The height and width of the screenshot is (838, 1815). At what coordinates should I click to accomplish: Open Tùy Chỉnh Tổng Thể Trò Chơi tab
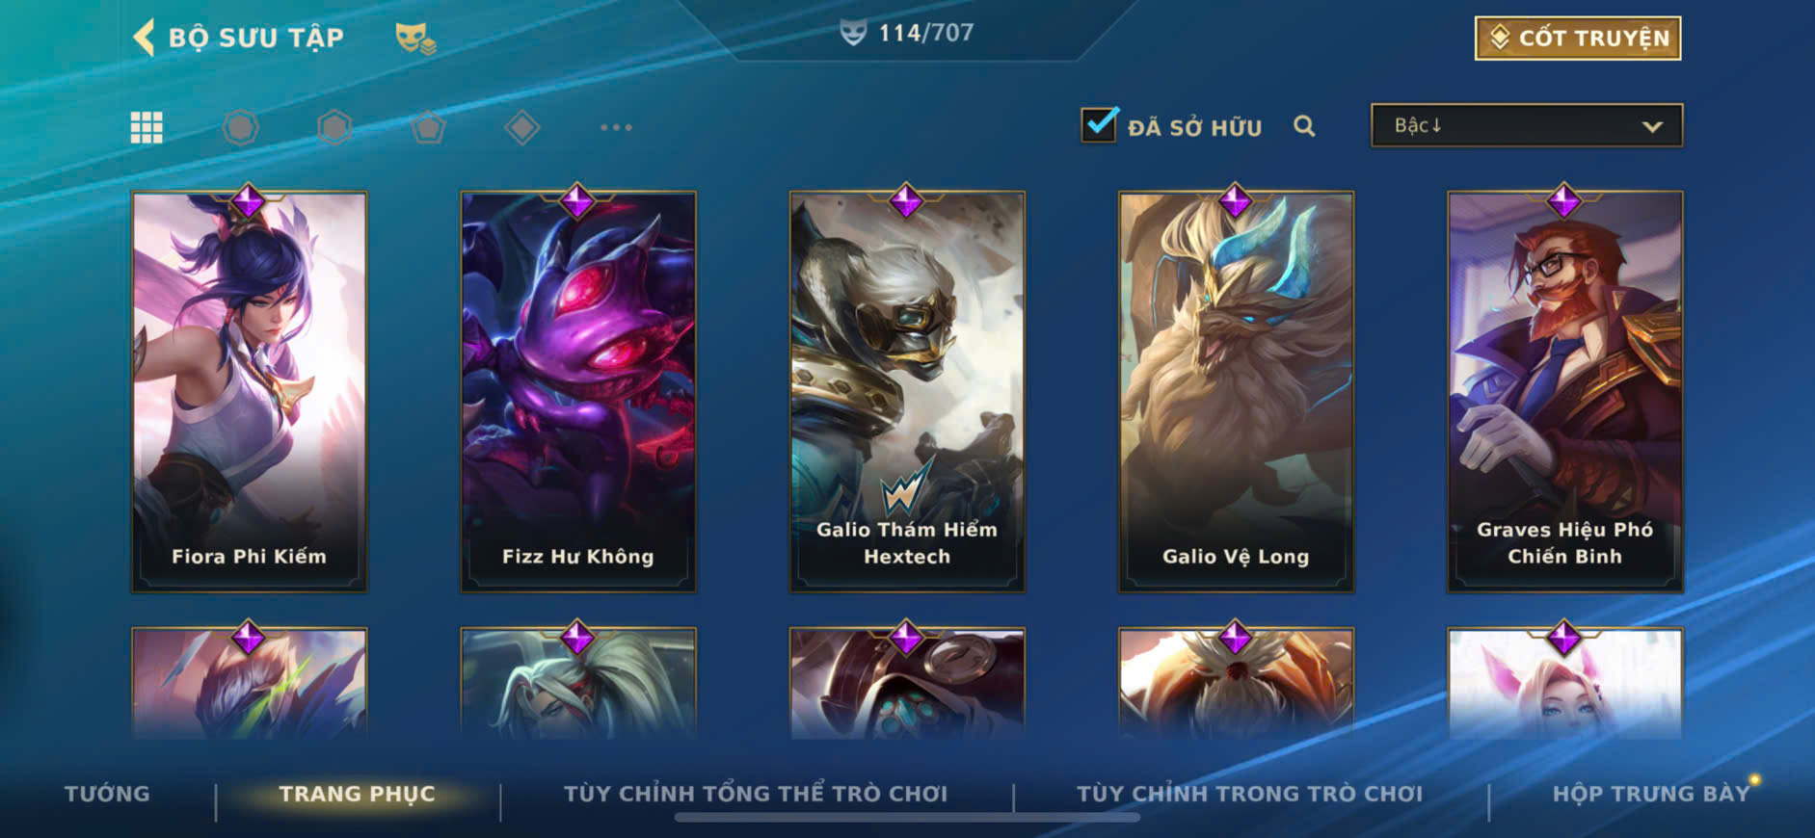(756, 794)
